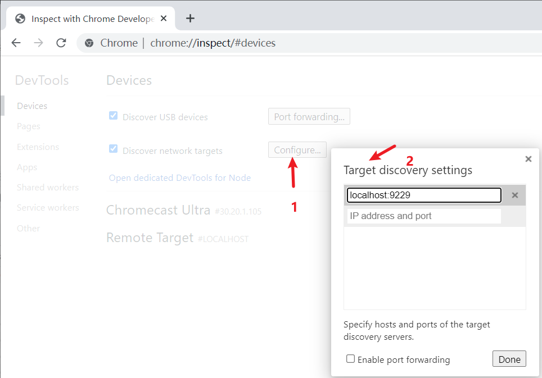The width and height of the screenshot is (542, 378).
Task: Open the Extensions sidebar section
Action: point(38,147)
